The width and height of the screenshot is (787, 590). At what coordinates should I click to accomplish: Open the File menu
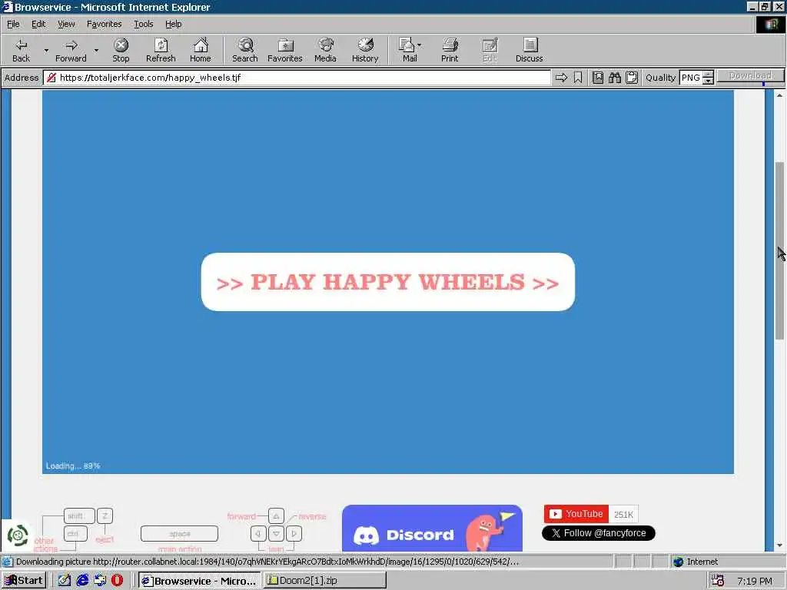(x=13, y=24)
